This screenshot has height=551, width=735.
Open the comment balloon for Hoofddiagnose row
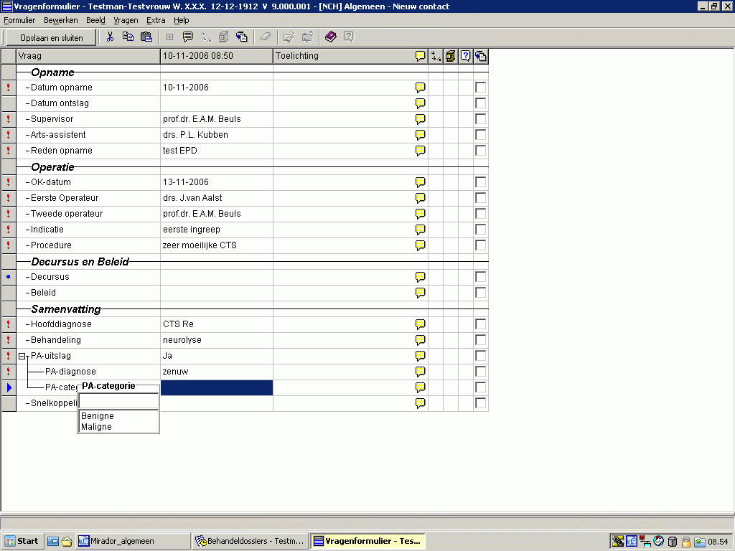pyautogui.click(x=421, y=324)
